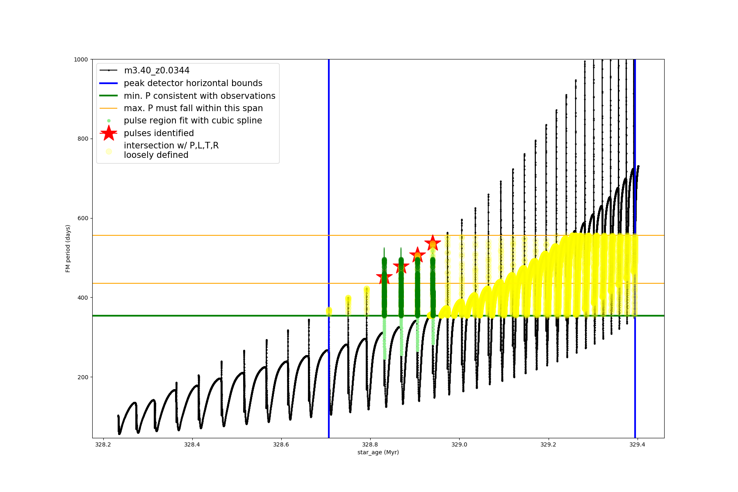
Task: Click the black line marker for m3.40_z0.0344
Action: [x=109, y=71]
